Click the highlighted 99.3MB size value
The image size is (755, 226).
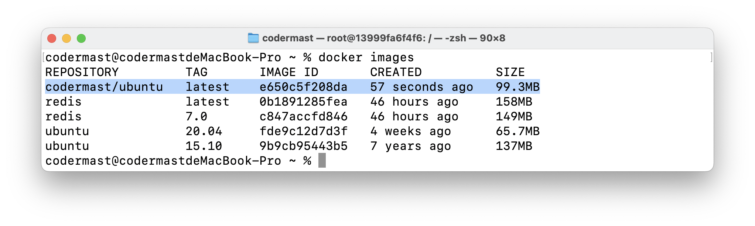tap(517, 87)
